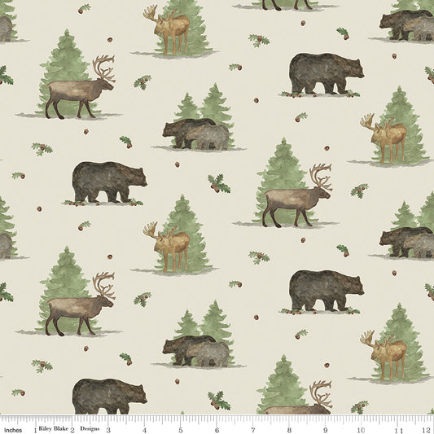Screen dimensions: 434x434
Task: Select the ruler number 4
Action: (144, 431)
